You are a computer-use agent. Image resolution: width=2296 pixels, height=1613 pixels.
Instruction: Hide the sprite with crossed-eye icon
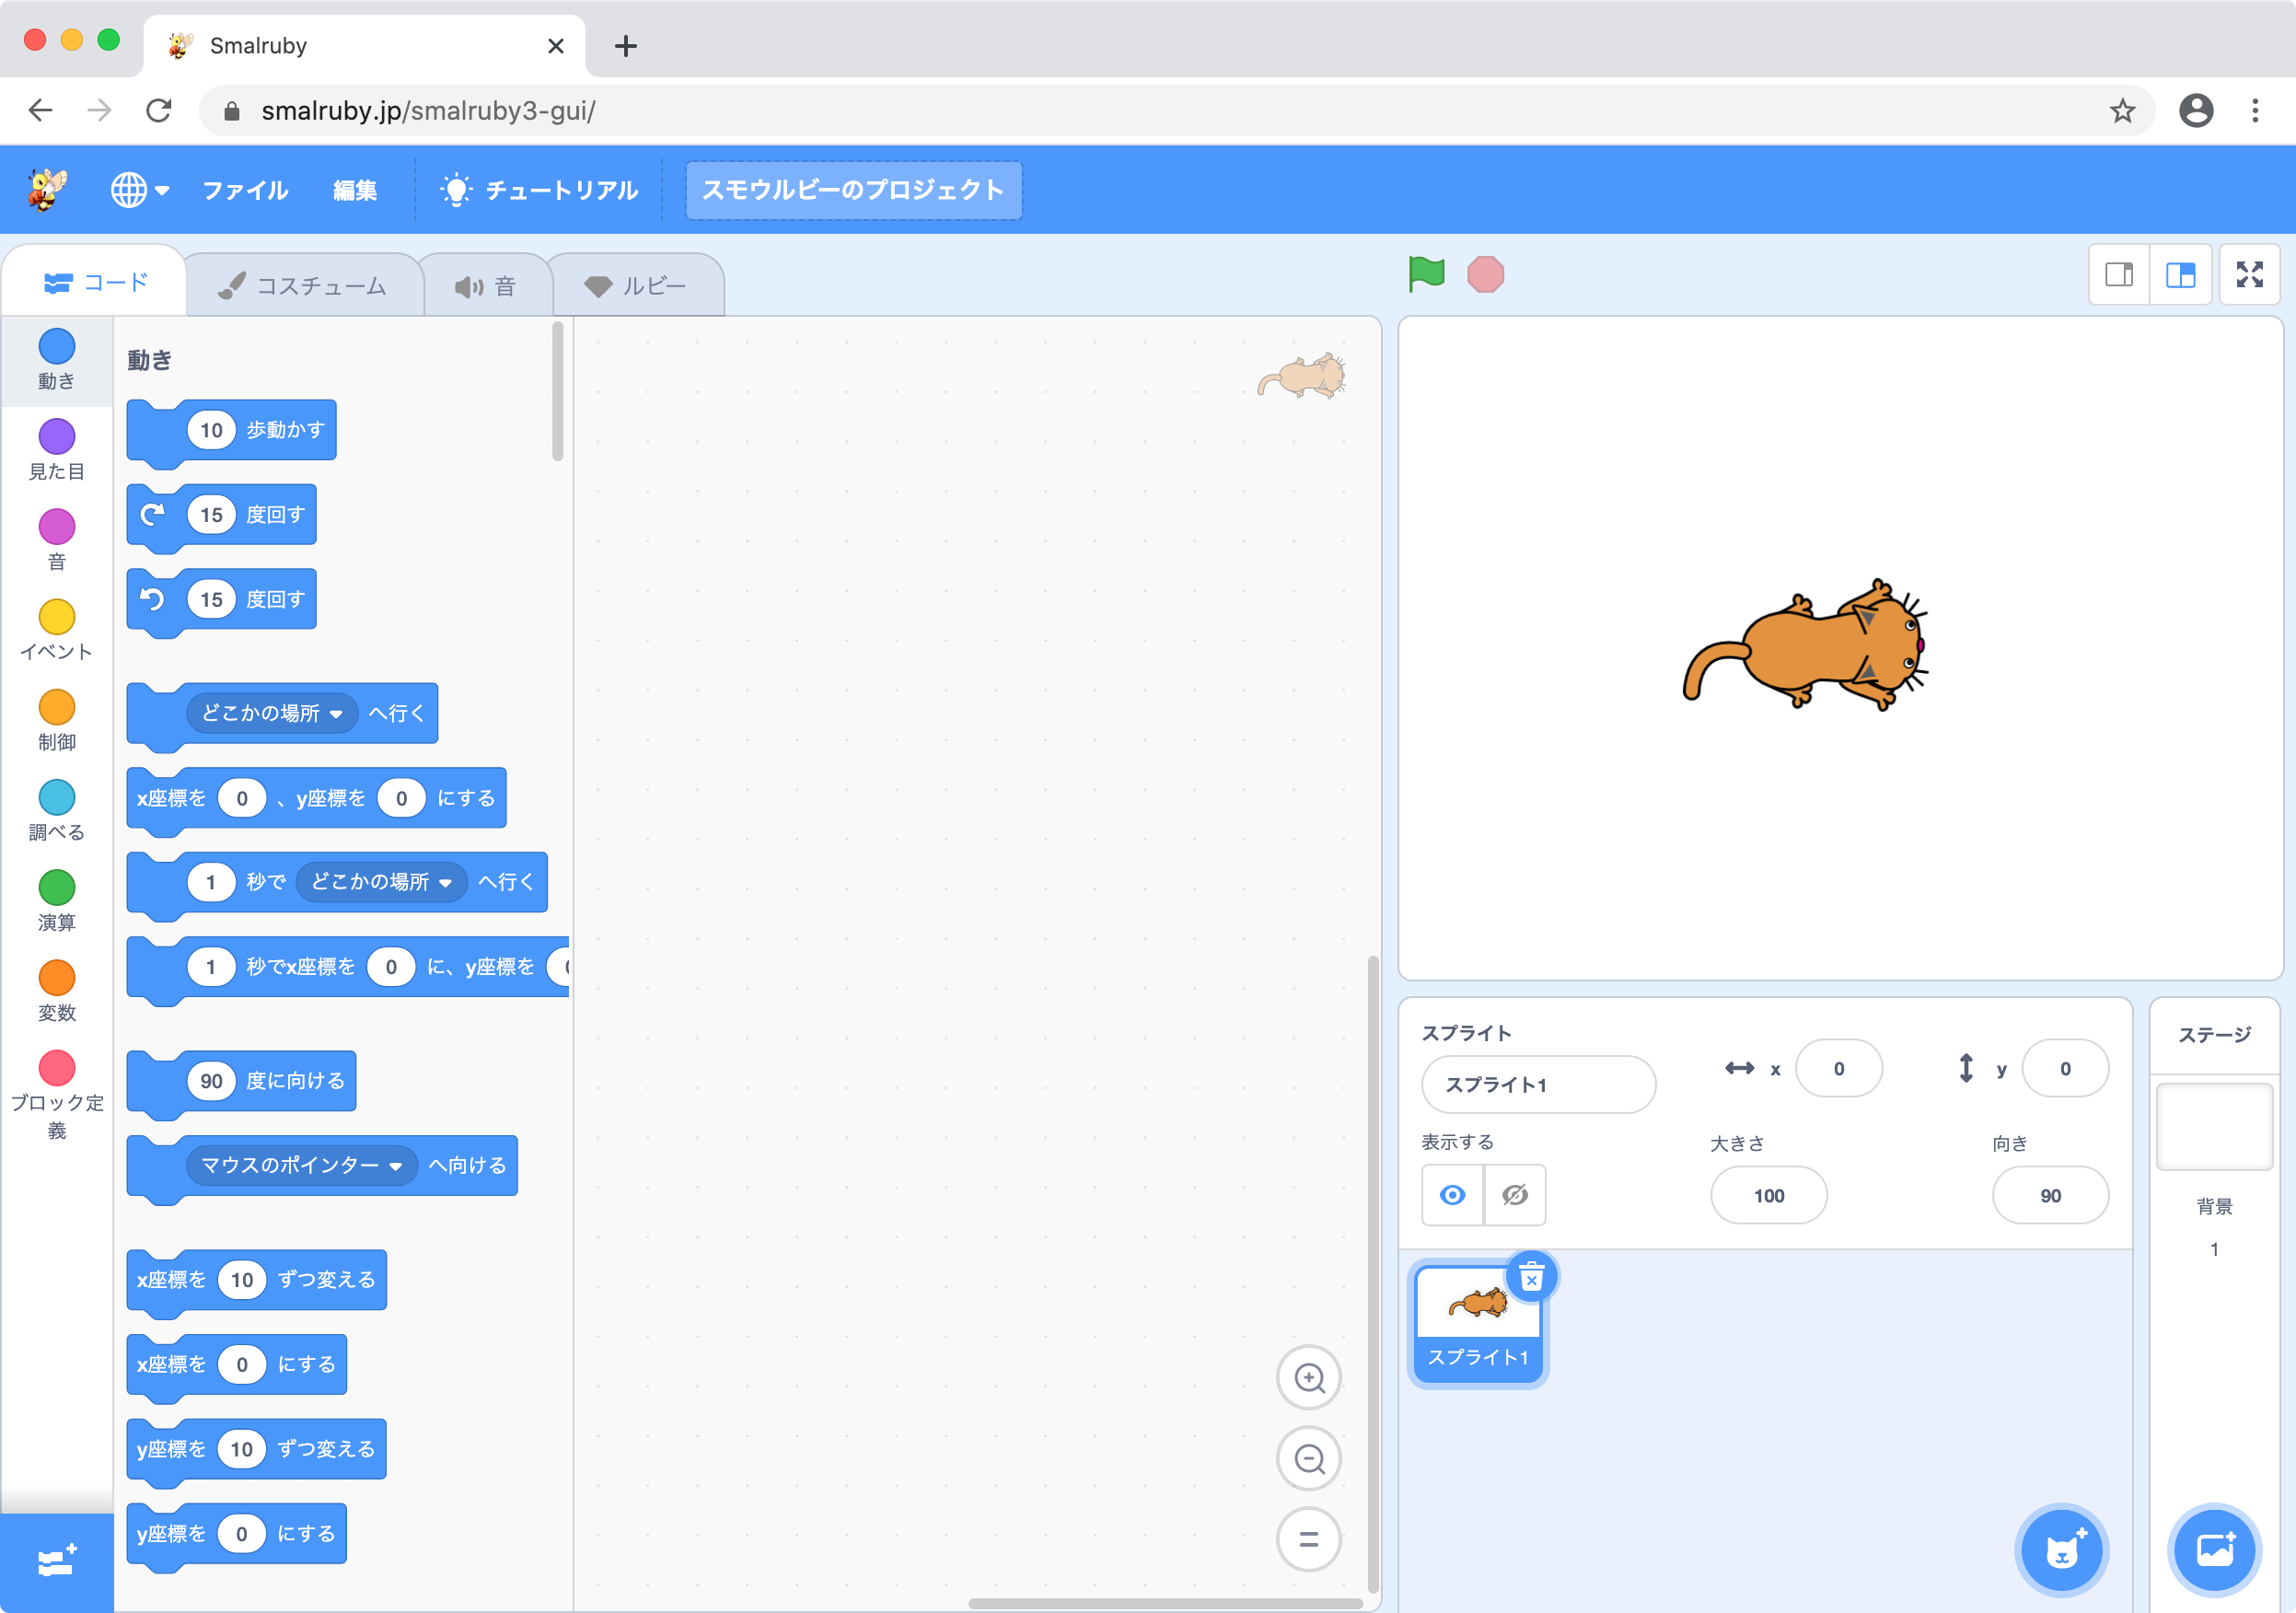tap(1515, 1195)
